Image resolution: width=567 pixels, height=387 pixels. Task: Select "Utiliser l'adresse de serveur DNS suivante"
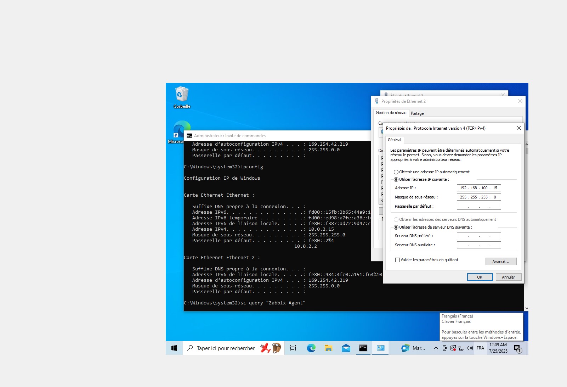[396, 227]
